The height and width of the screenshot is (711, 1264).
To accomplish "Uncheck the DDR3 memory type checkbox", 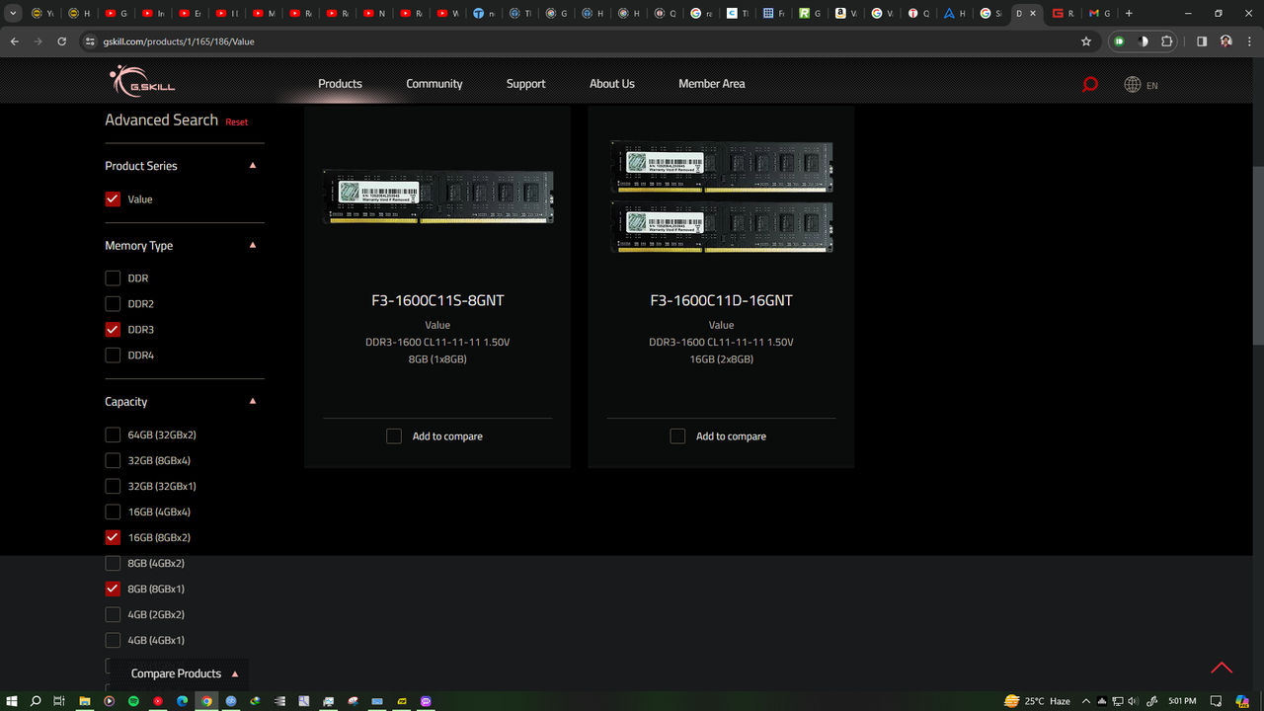I will 113,330.
